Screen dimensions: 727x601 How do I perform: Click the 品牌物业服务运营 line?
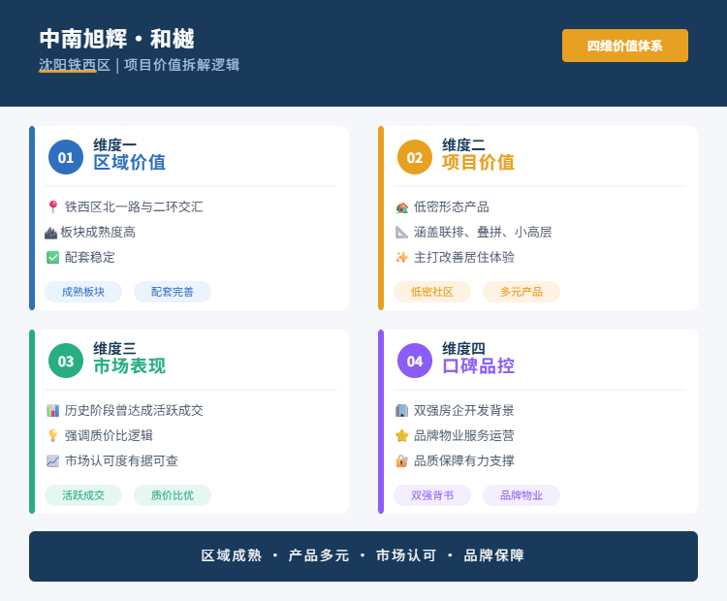(x=464, y=435)
